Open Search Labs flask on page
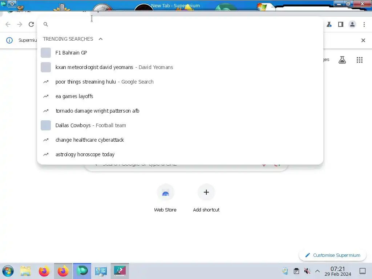372x279 pixels. (342, 60)
